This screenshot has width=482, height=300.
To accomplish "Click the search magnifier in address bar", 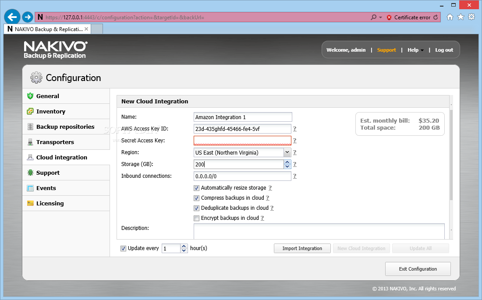I will [373, 17].
